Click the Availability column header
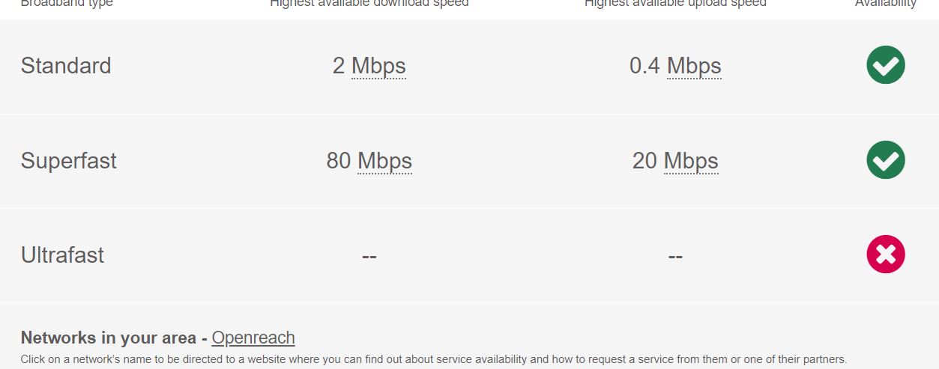The height and width of the screenshot is (369, 939). [886, 4]
